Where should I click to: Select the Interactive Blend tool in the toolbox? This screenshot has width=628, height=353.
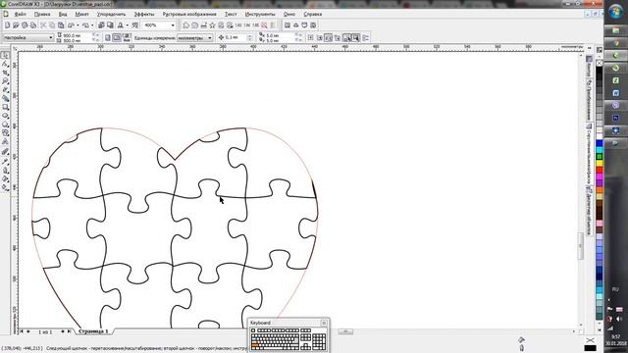(x=5, y=152)
